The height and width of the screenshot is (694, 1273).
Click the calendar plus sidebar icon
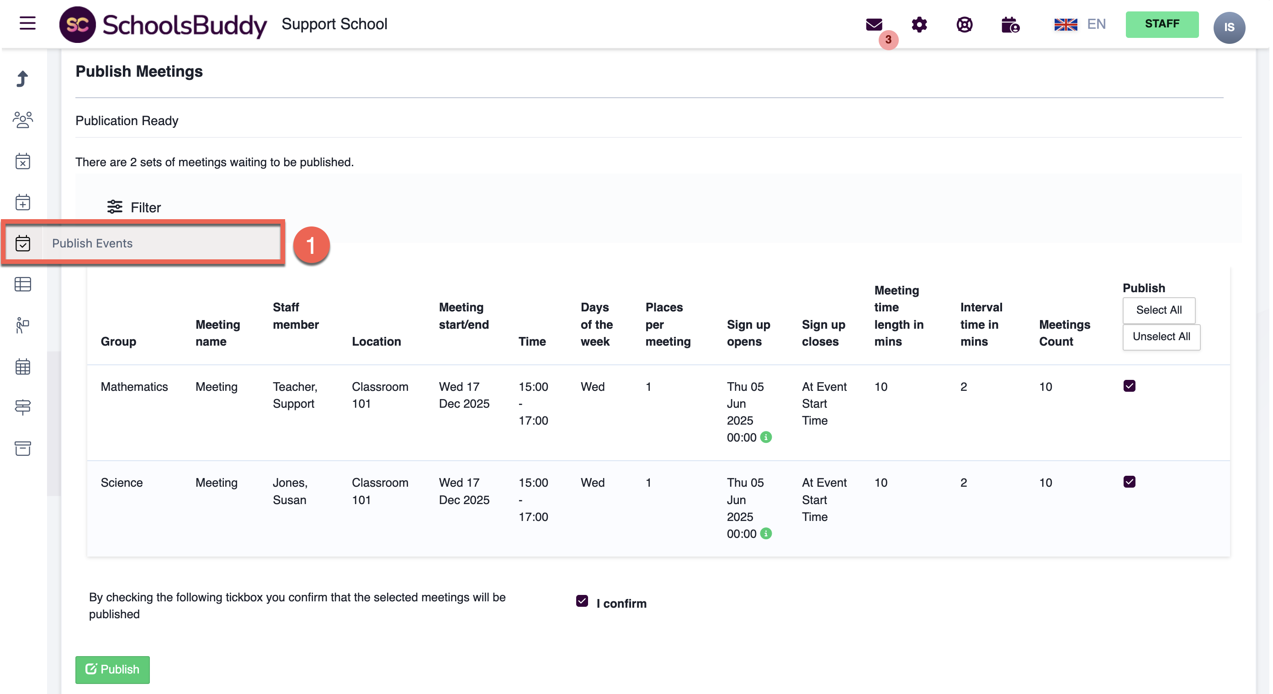23,202
